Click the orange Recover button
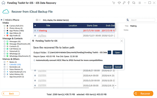 pos(143,94)
